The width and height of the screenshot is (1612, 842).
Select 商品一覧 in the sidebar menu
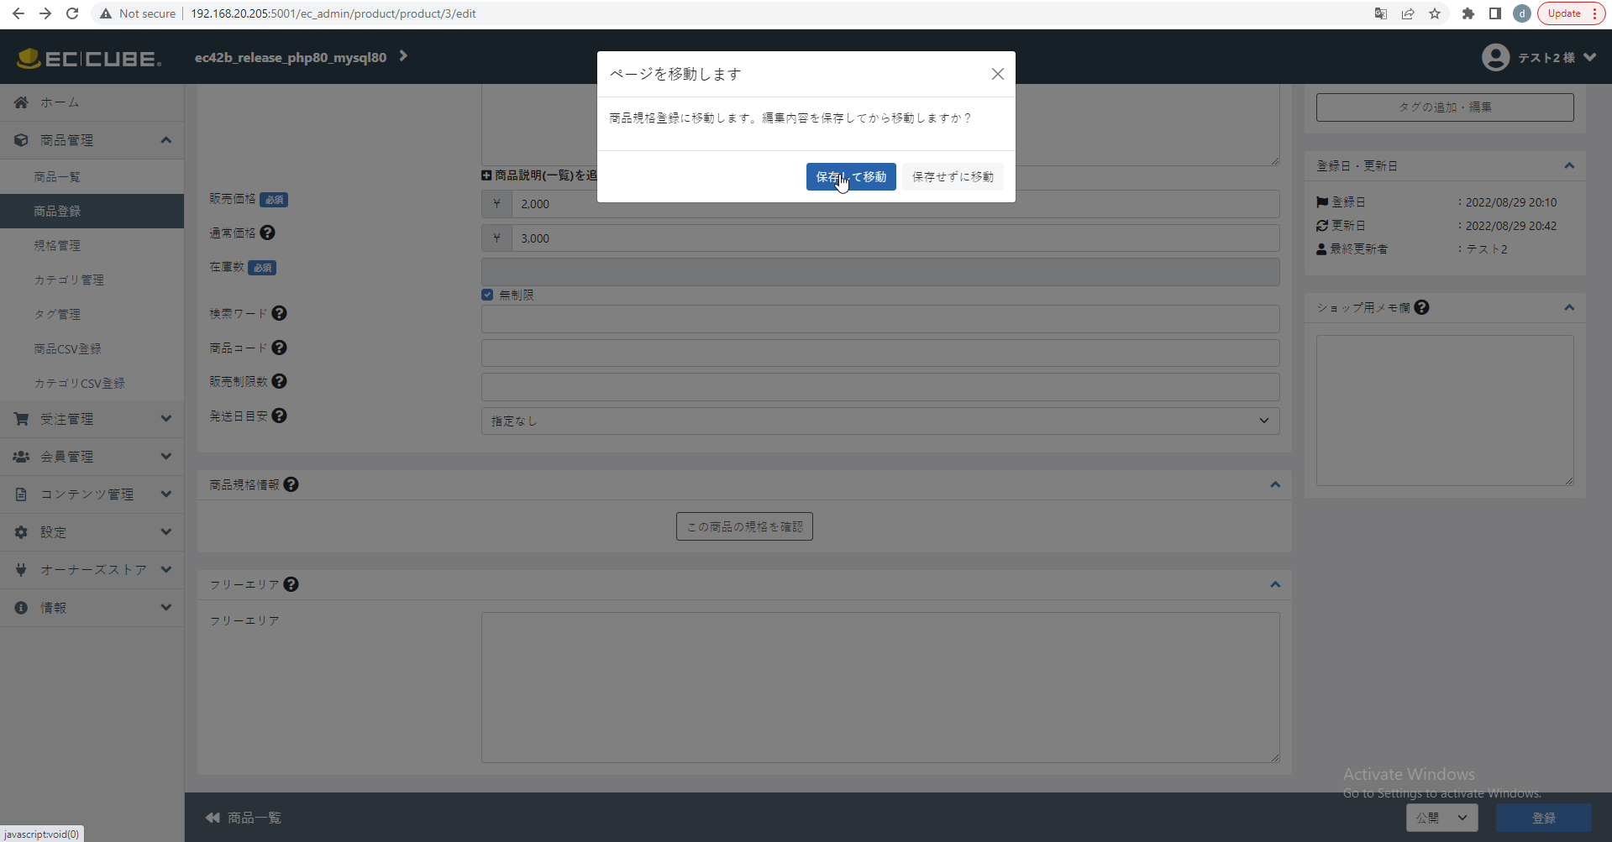(x=57, y=176)
